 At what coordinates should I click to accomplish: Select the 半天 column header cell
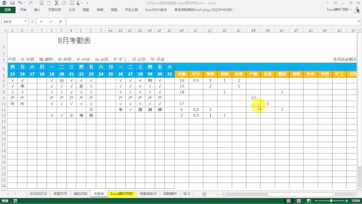tap(196, 74)
